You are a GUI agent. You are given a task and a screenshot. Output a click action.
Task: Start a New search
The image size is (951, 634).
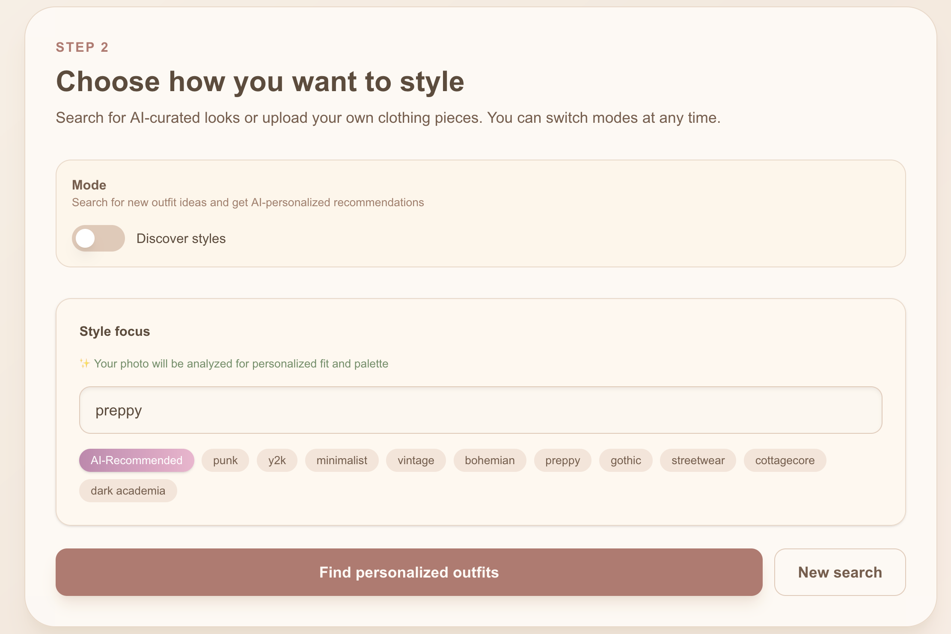point(840,572)
